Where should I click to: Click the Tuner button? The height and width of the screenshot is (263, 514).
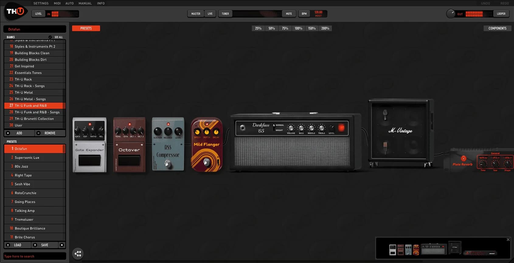[225, 14]
